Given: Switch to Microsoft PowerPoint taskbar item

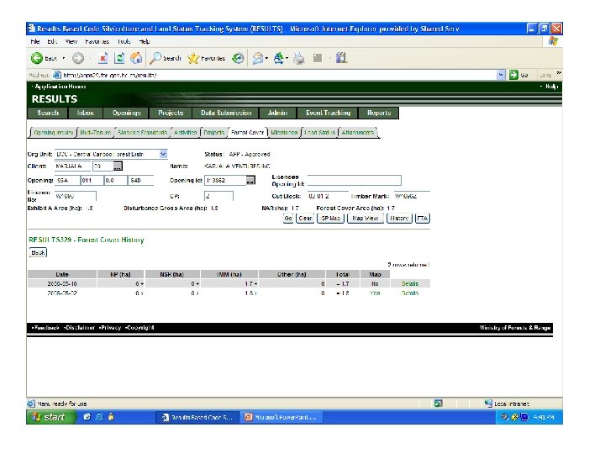Looking at the screenshot, I should (282, 417).
